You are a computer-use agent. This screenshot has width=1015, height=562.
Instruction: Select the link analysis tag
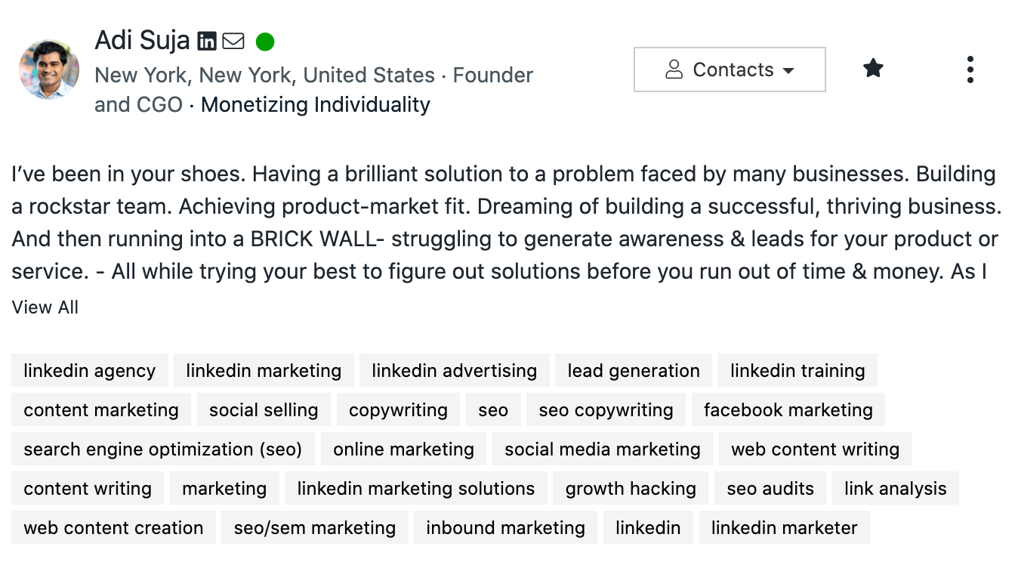coord(896,489)
